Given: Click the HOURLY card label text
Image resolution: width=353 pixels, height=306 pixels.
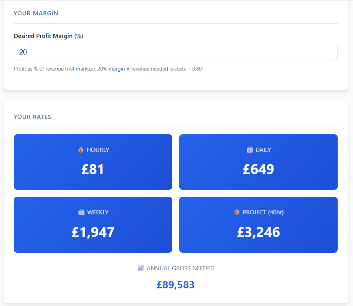Looking at the screenshot, I should tap(98, 150).
